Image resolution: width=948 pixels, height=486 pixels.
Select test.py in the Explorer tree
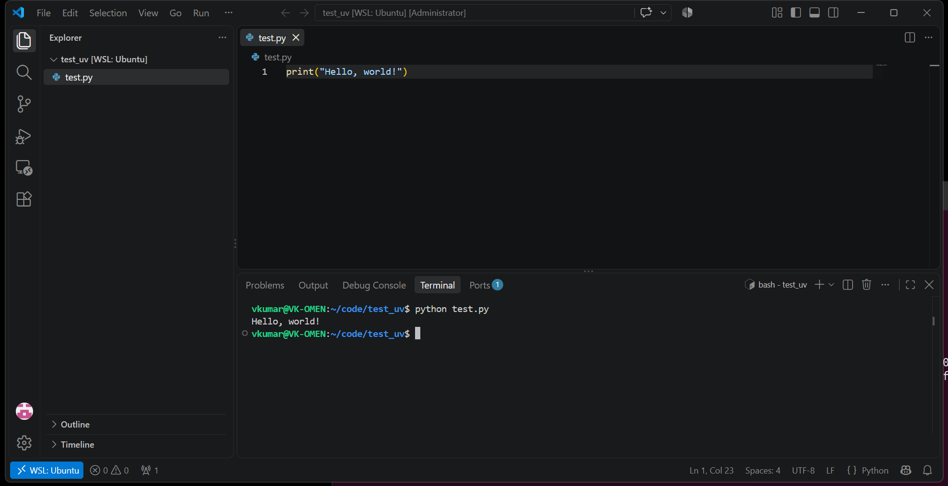137,77
